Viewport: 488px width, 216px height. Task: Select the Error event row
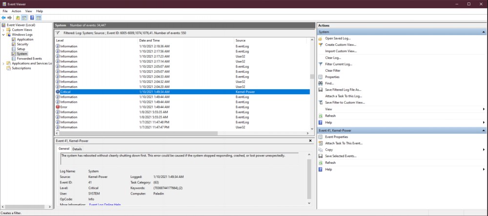point(182,107)
